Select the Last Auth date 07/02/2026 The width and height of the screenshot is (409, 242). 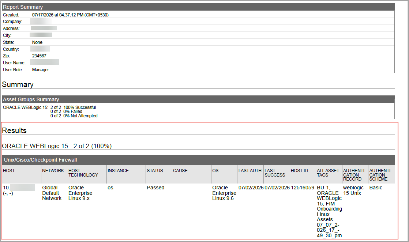tap(251, 188)
